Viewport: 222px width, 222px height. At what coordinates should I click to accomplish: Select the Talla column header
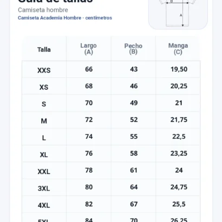44,49
